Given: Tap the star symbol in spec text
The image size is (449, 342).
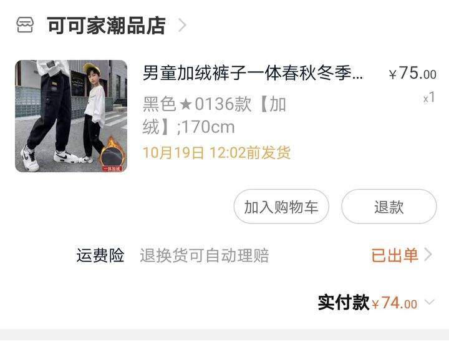Looking at the screenshot, I should click(x=186, y=104).
